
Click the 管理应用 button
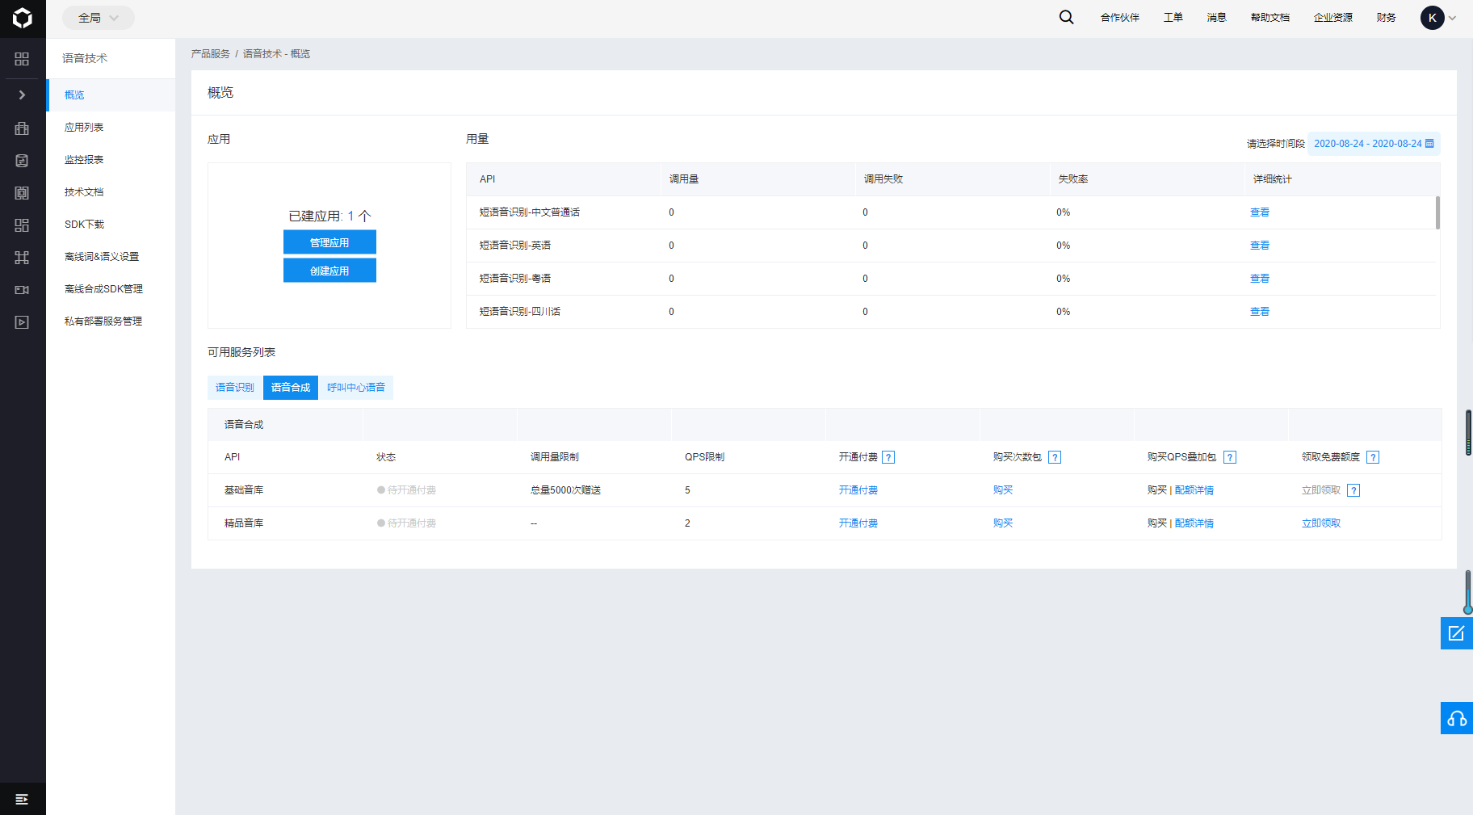click(329, 242)
